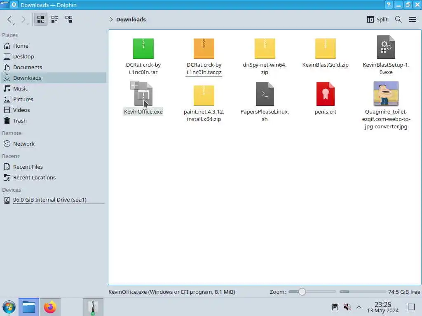This screenshot has height=316, width=422.
Task: Open Home in Places
Action: (54, 46)
